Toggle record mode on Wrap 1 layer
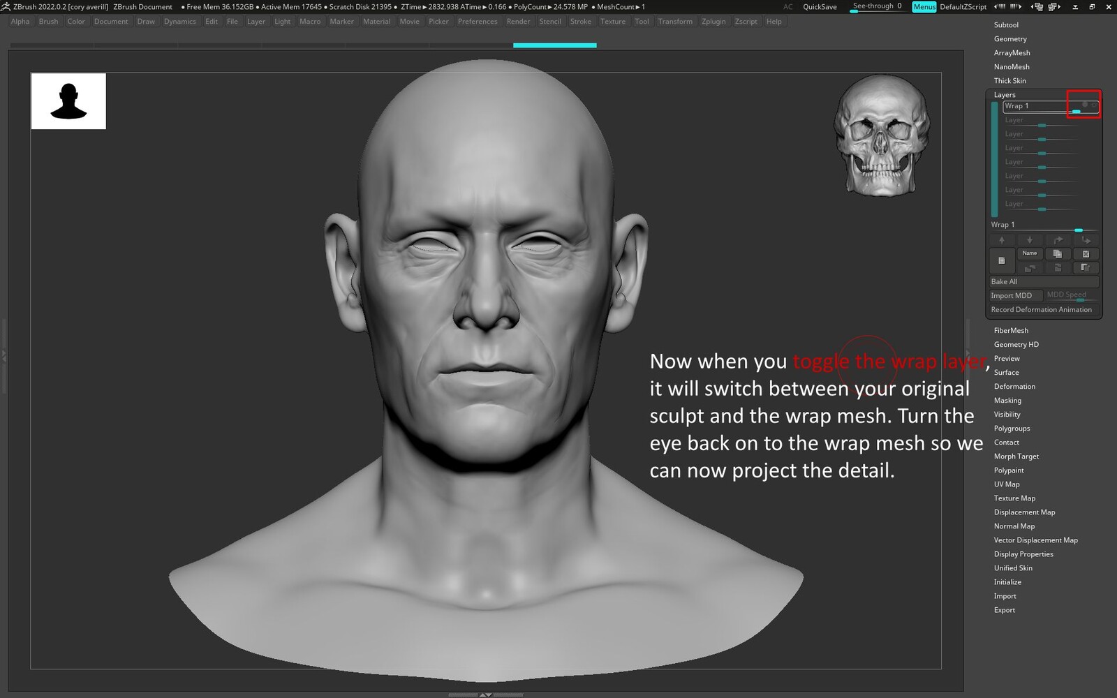This screenshot has width=1117, height=698. tap(1085, 105)
